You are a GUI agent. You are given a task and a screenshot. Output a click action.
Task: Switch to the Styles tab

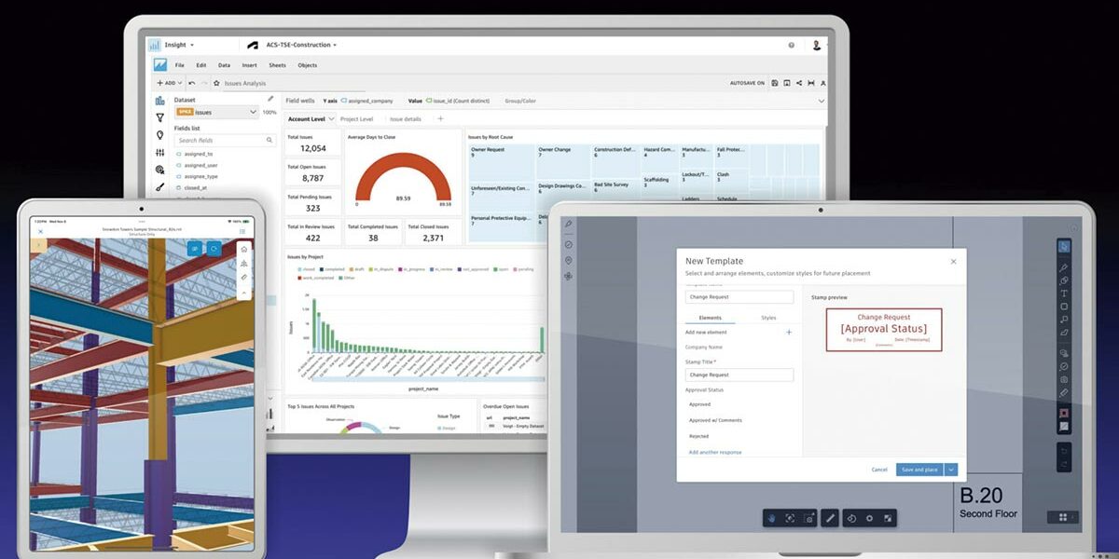tap(768, 318)
